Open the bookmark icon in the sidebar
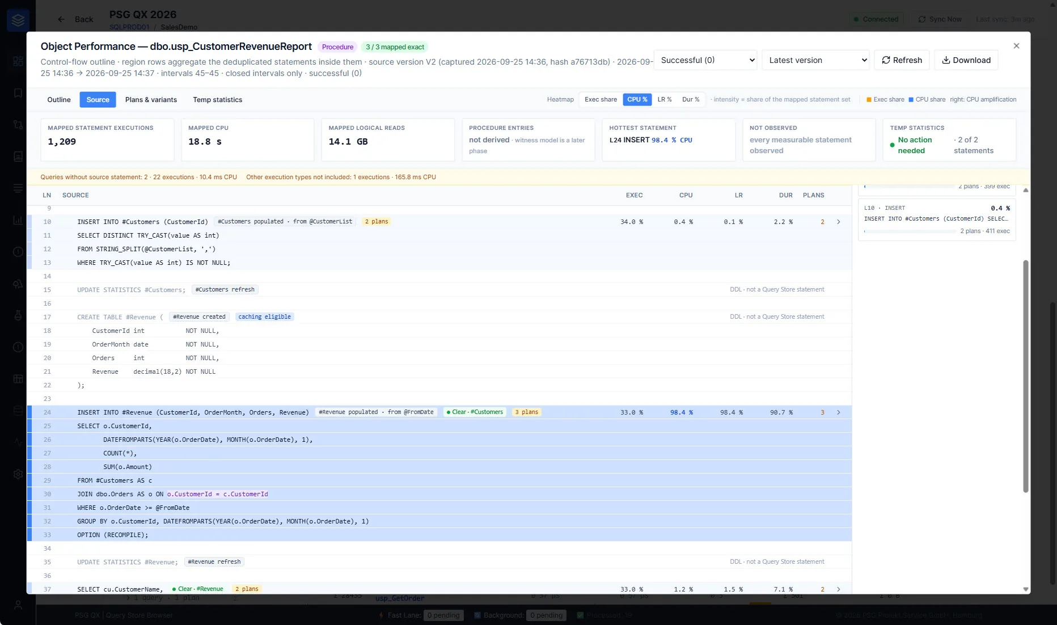Image resolution: width=1057 pixels, height=625 pixels. pos(18,92)
